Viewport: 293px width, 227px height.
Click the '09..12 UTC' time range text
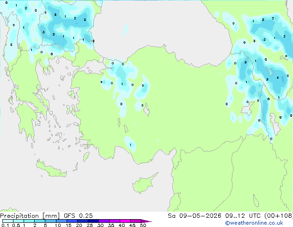coord(243,216)
